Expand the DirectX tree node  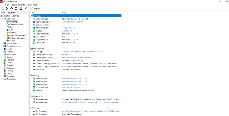2,63
